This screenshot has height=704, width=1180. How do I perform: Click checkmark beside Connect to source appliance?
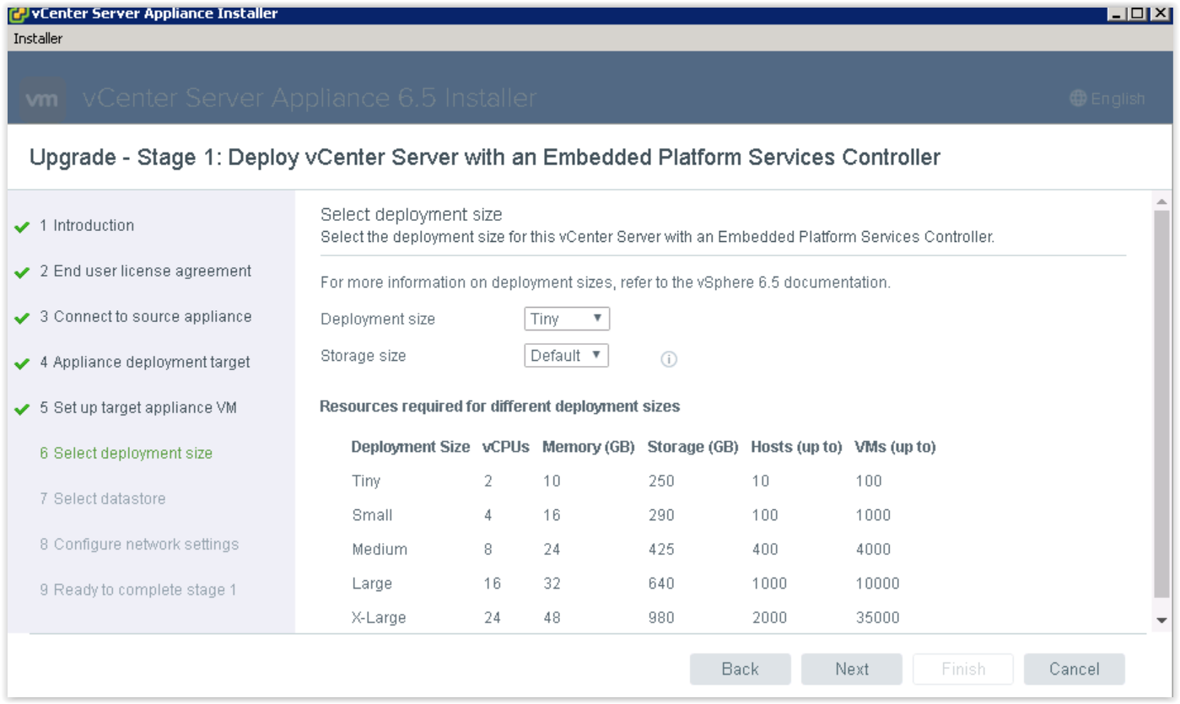(x=23, y=319)
